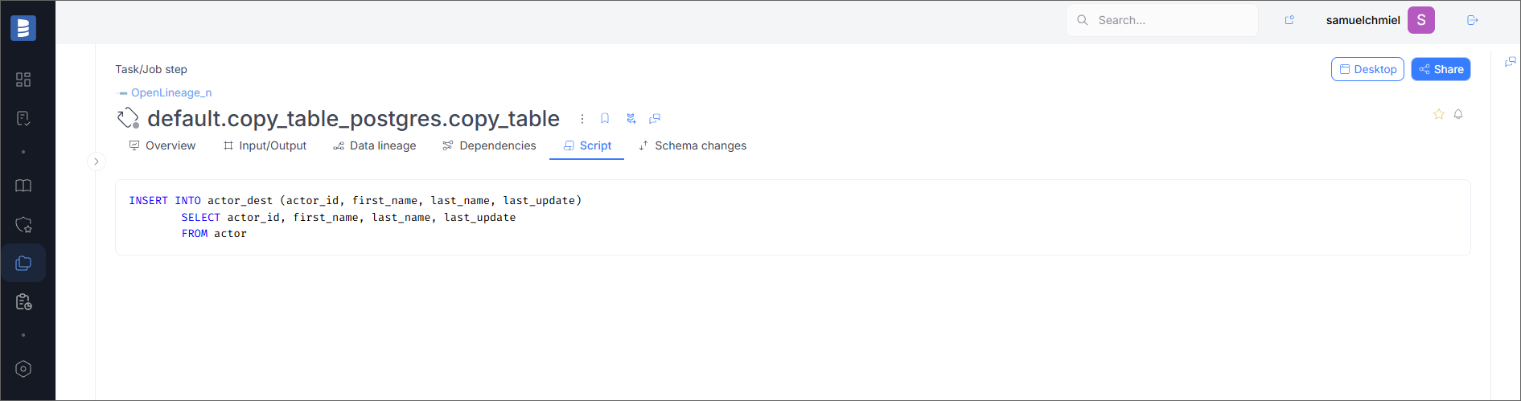Focus the Search input field

(1162, 20)
